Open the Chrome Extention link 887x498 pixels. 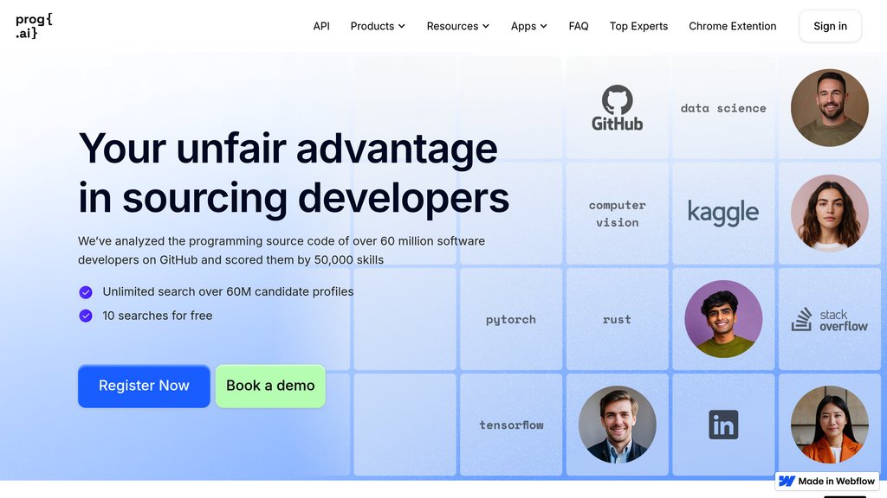click(x=732, y=26)
